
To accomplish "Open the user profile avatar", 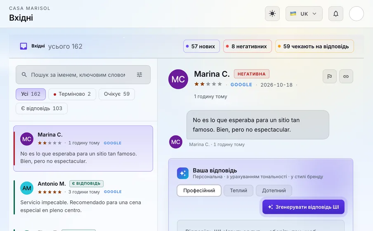I will click(356, 14).
